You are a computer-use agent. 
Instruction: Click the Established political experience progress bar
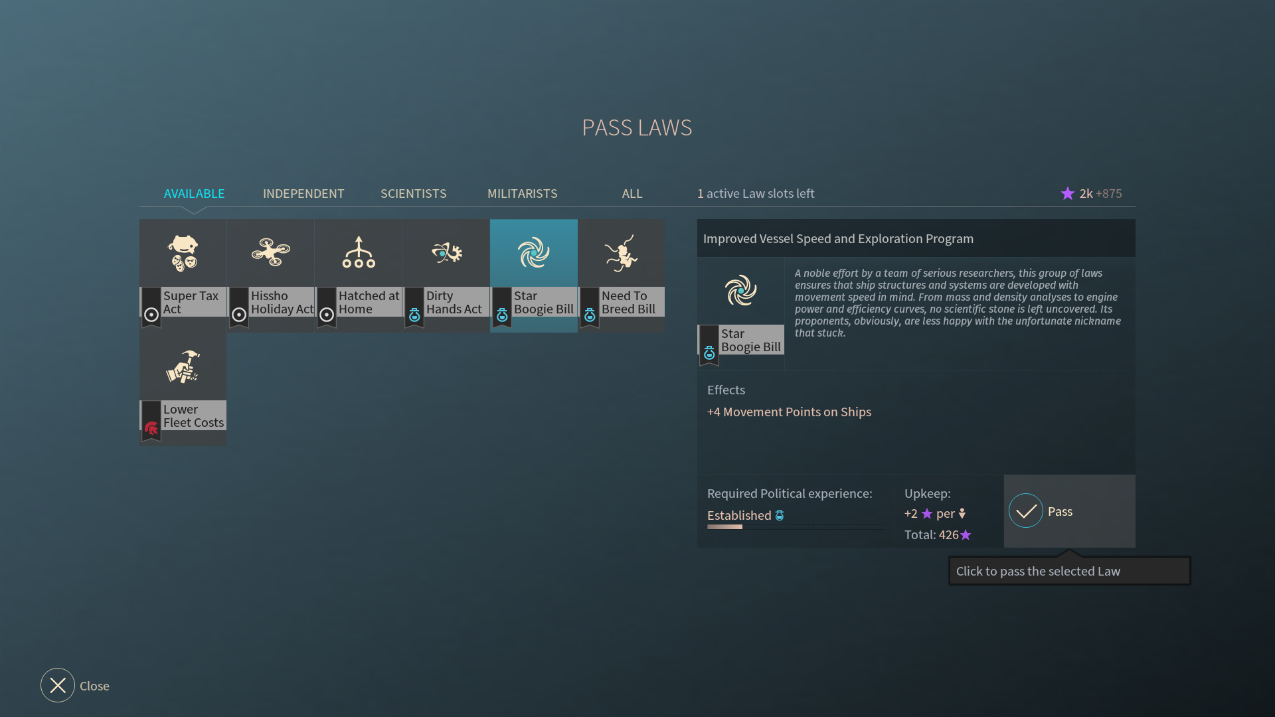[x=795, y=527]
